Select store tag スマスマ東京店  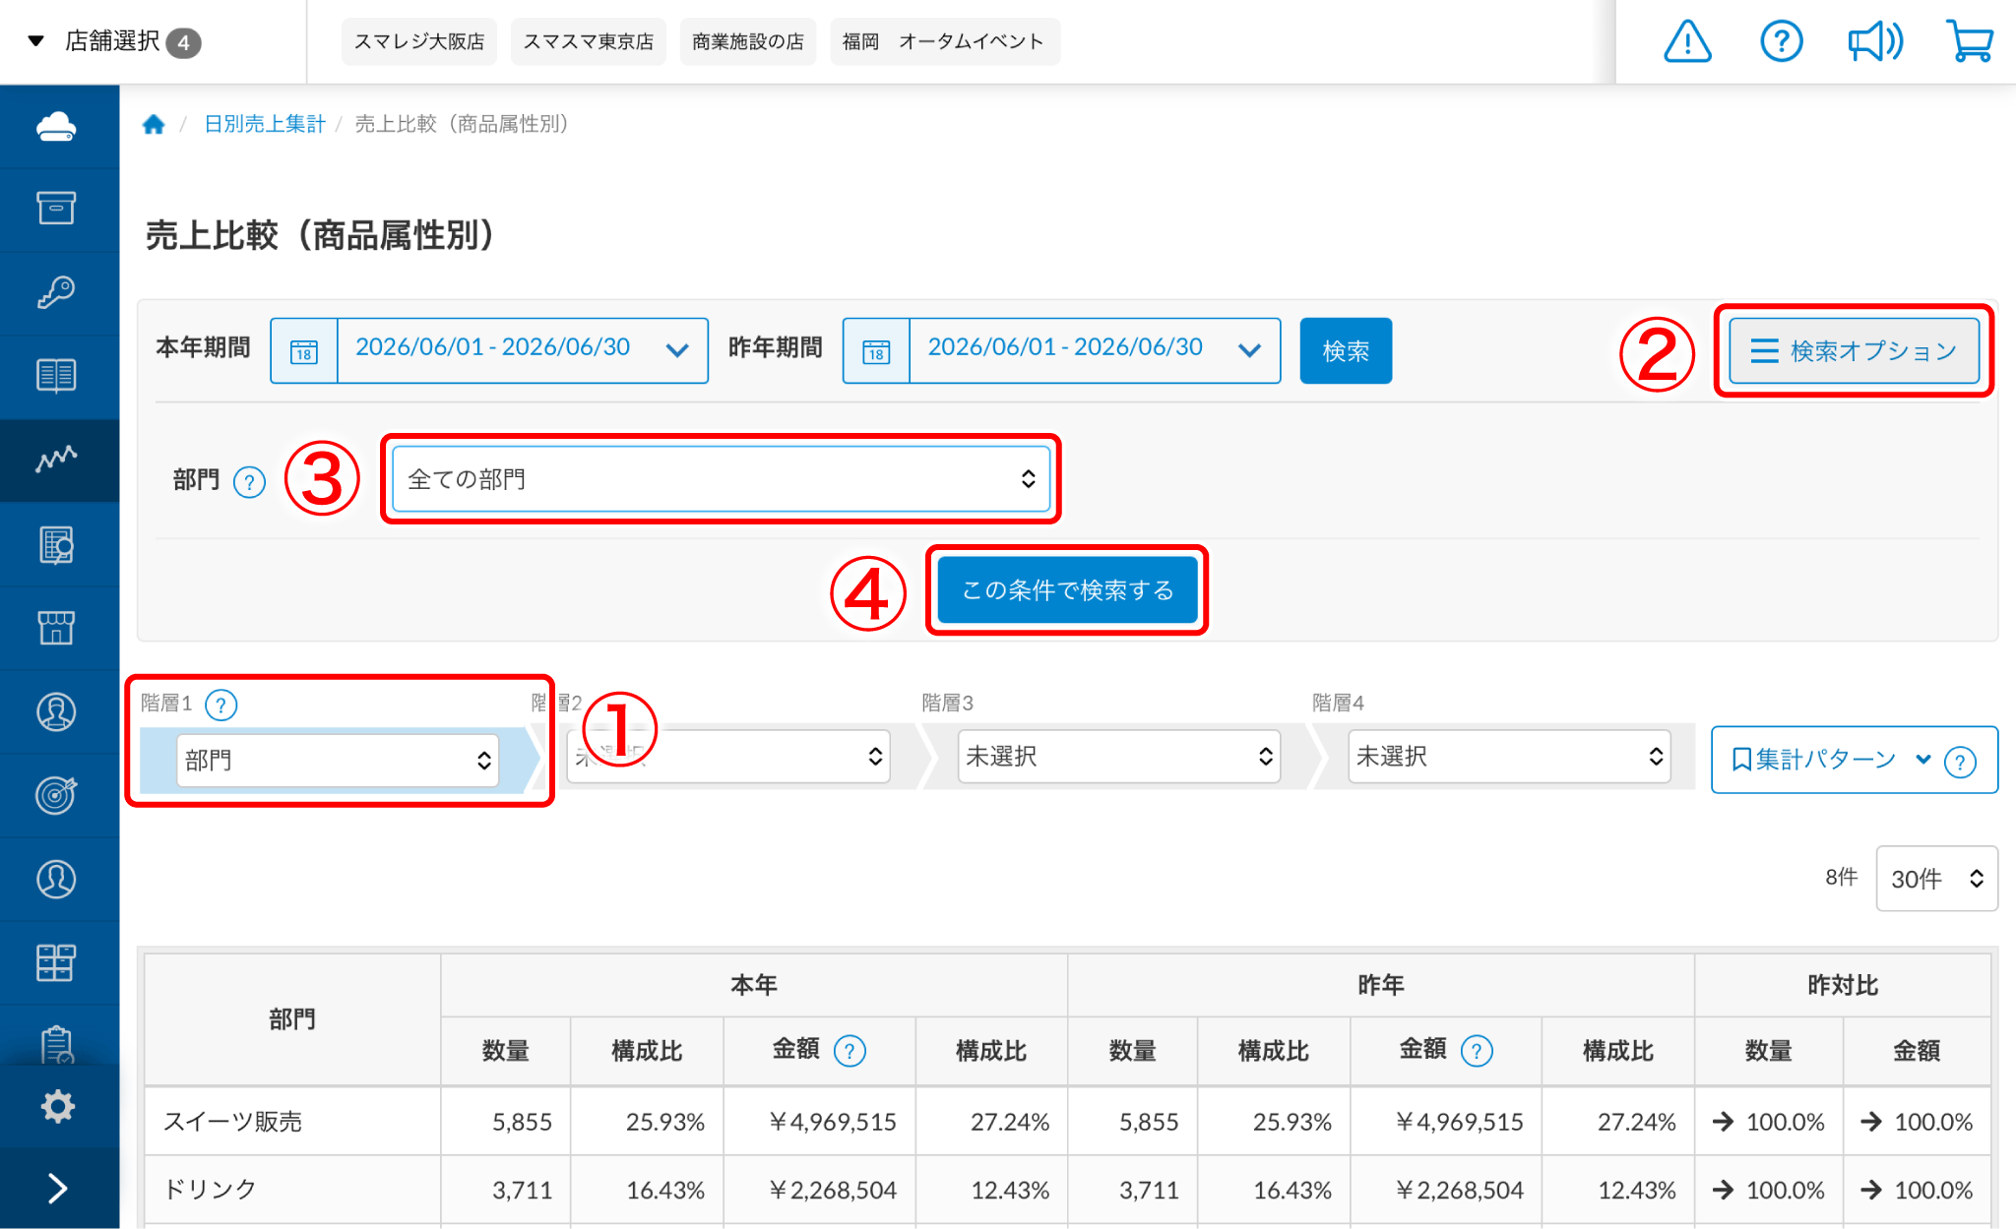tap(589, 41)
